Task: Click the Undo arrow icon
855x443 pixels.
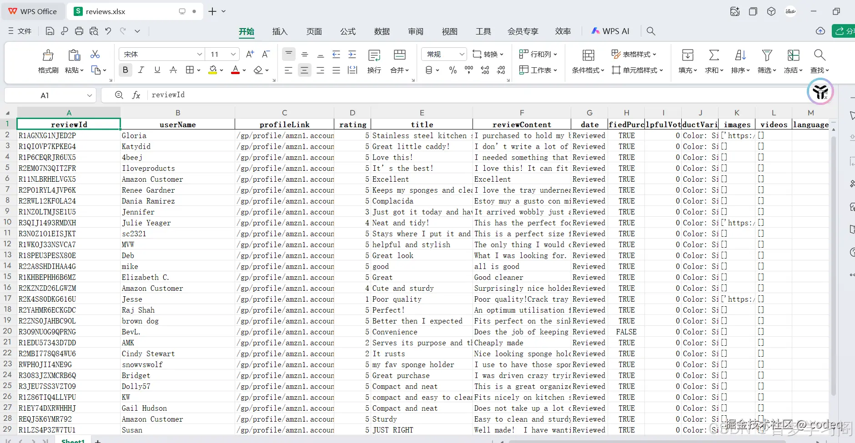Action: pos(108,31)
